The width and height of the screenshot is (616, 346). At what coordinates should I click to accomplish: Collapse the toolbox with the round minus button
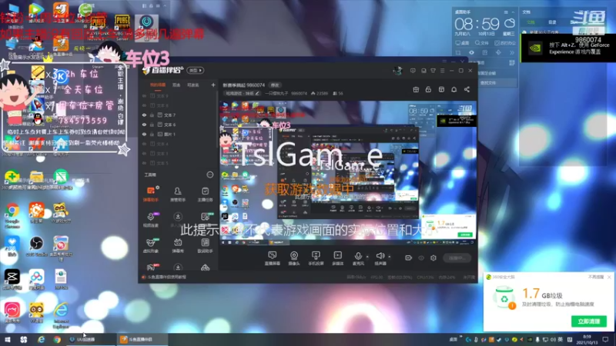[210, 175]
